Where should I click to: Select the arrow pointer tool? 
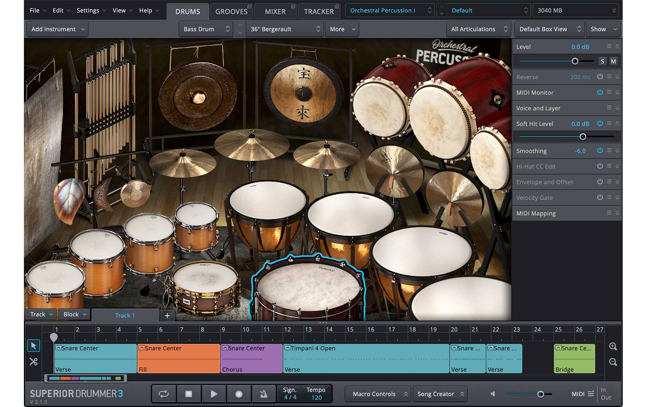coord(34,346)
